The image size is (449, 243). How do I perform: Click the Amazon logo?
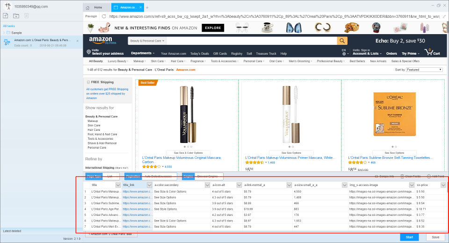(101, 40)
